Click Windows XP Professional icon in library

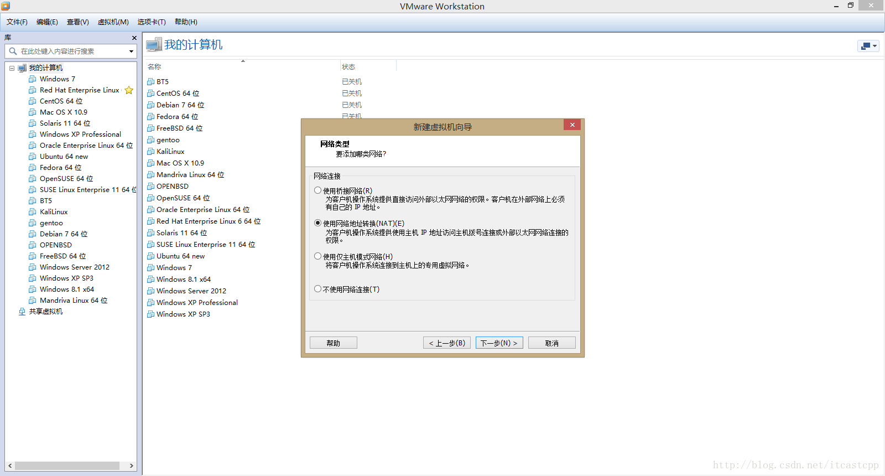coord(33,134)
